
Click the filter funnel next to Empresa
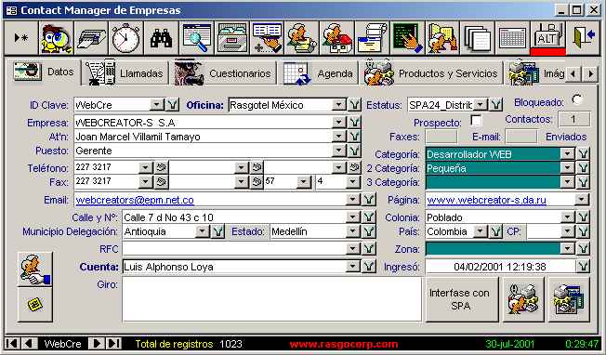pyautogui.click(x=354, y=123)
